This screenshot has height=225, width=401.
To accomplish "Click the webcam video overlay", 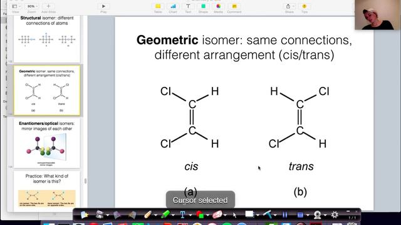I will 378,15.
